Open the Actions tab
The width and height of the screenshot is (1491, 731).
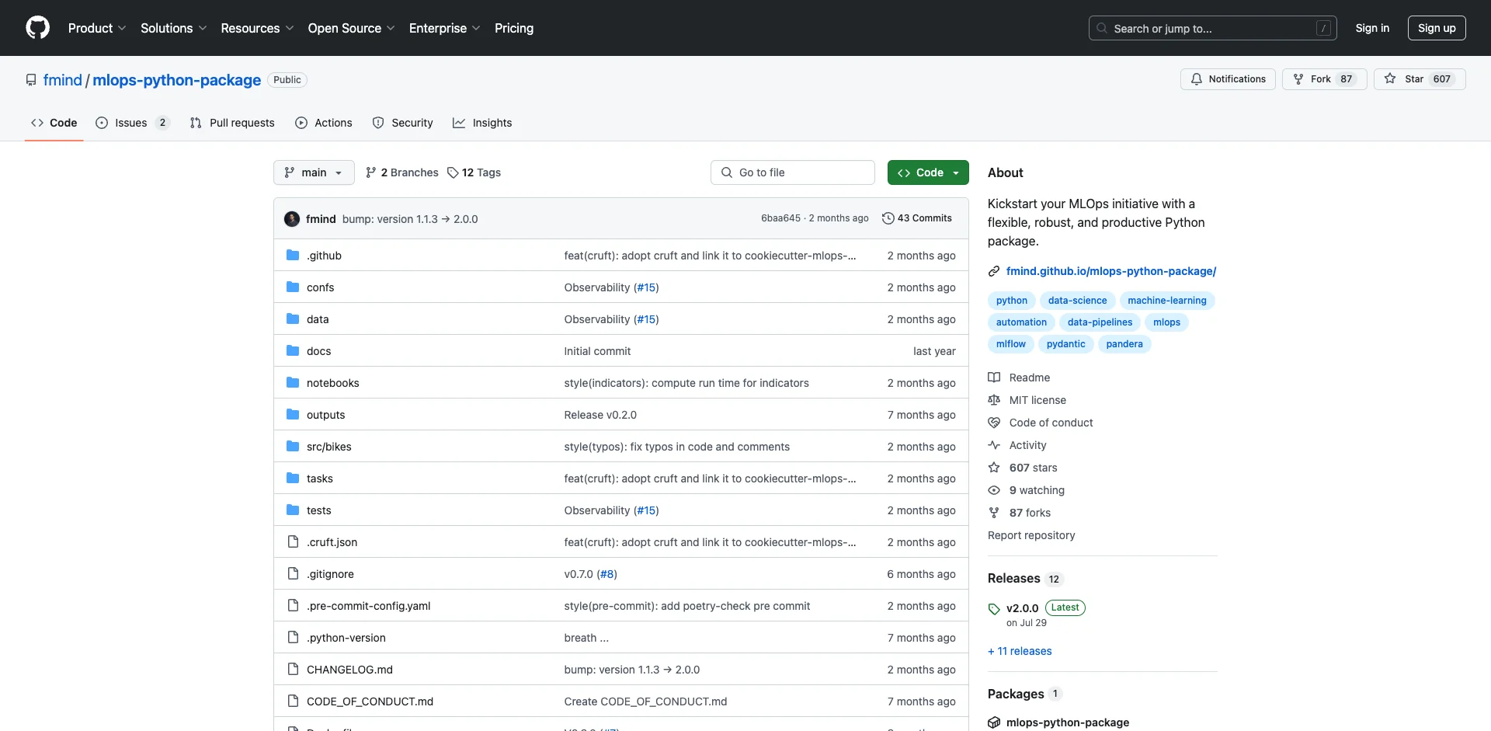(324, 123)
